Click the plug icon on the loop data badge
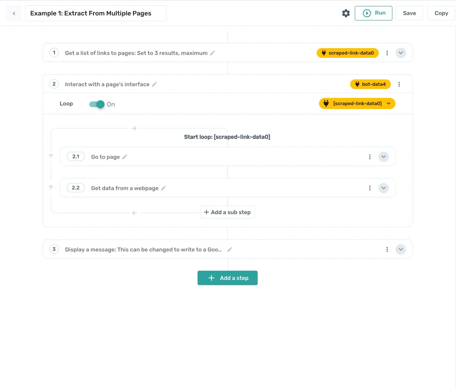Image resolution: width=456 pixels, height=389 pixels. pyautogui.click(x=326, y=103)
